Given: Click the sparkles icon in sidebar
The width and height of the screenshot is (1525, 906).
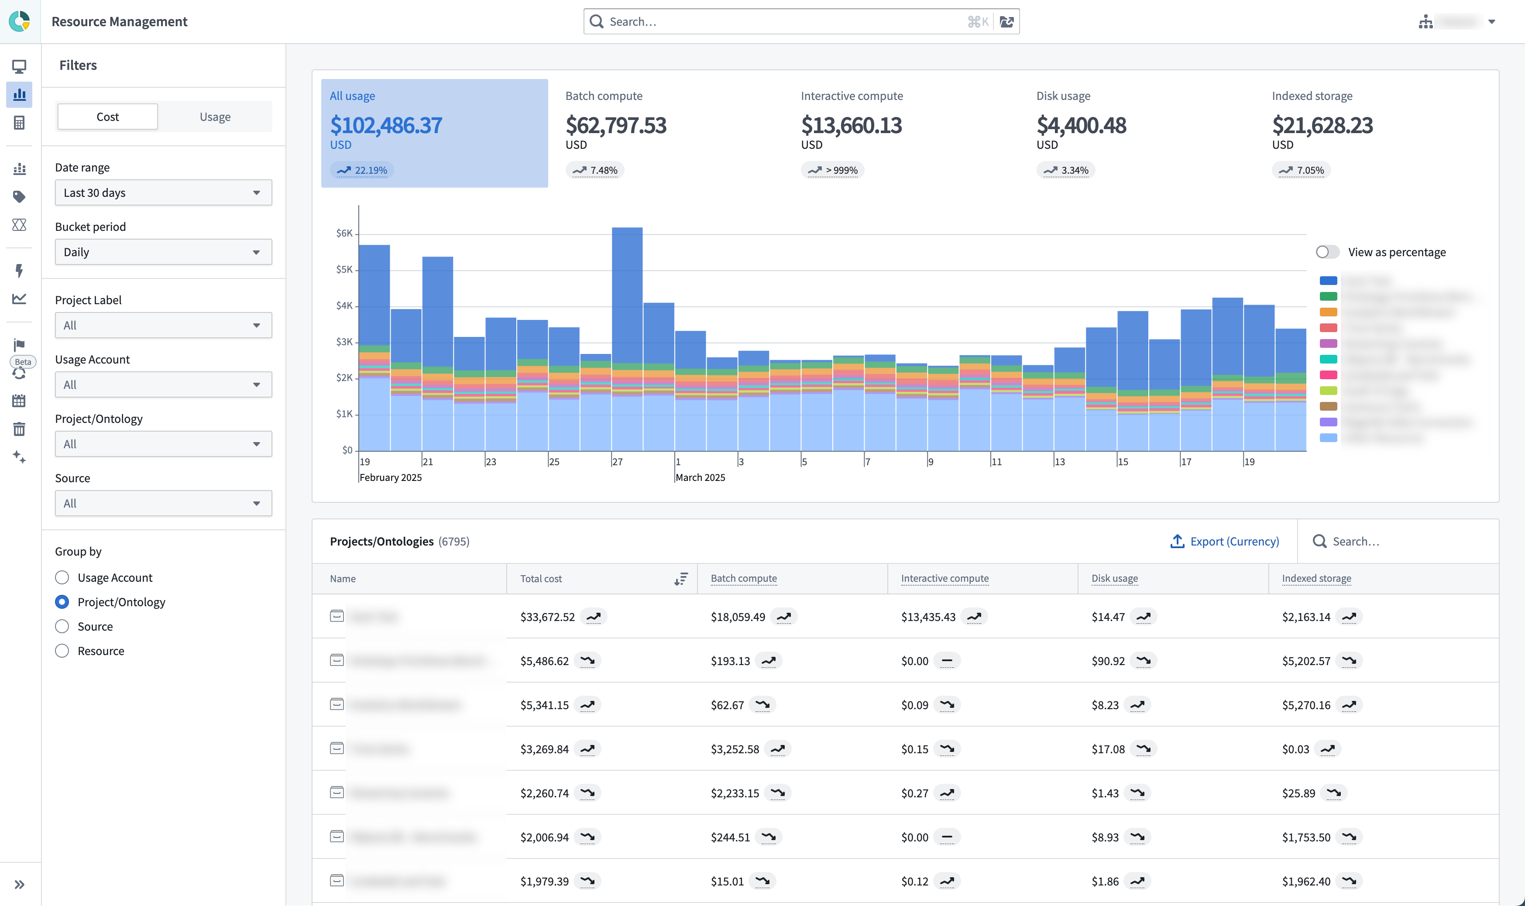Looking at the screenshot, I should pos(20,457).
